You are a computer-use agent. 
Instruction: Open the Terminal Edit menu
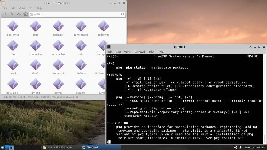118,52
